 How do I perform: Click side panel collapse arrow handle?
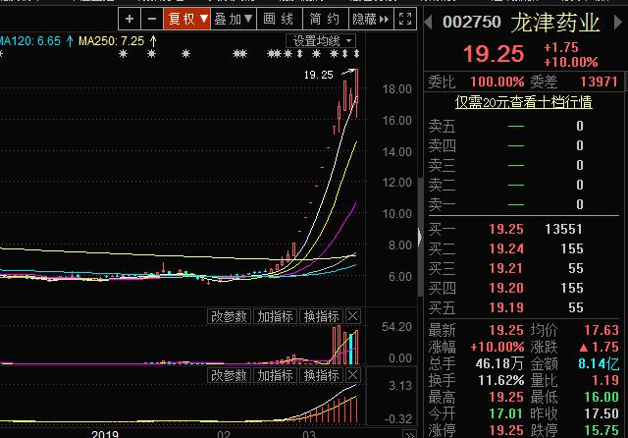420,238
